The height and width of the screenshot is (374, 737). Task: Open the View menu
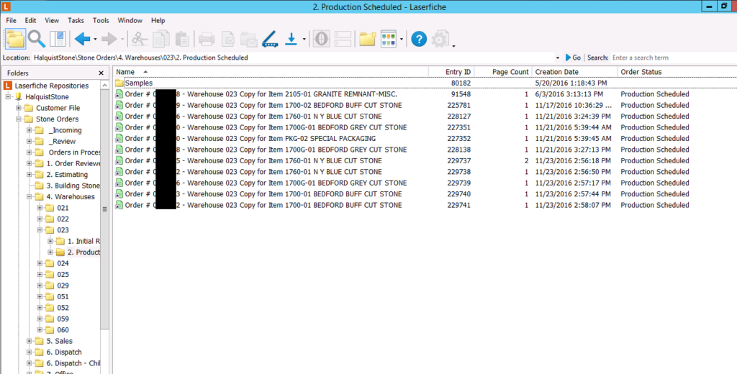pos(52,21)
